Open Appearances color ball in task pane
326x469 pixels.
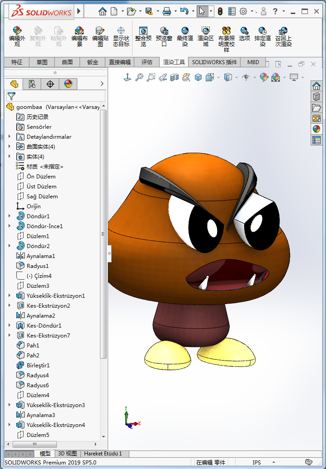[317, 129]
